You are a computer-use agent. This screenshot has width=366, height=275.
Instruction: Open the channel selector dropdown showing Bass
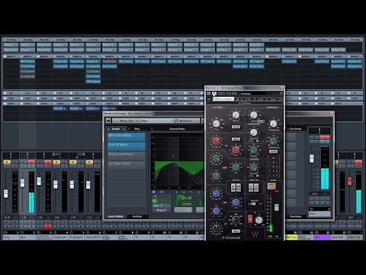[143, 121]
